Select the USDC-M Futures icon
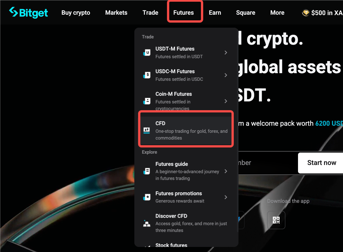The width and height of the screenshot is (343, 252). [147, 75]
